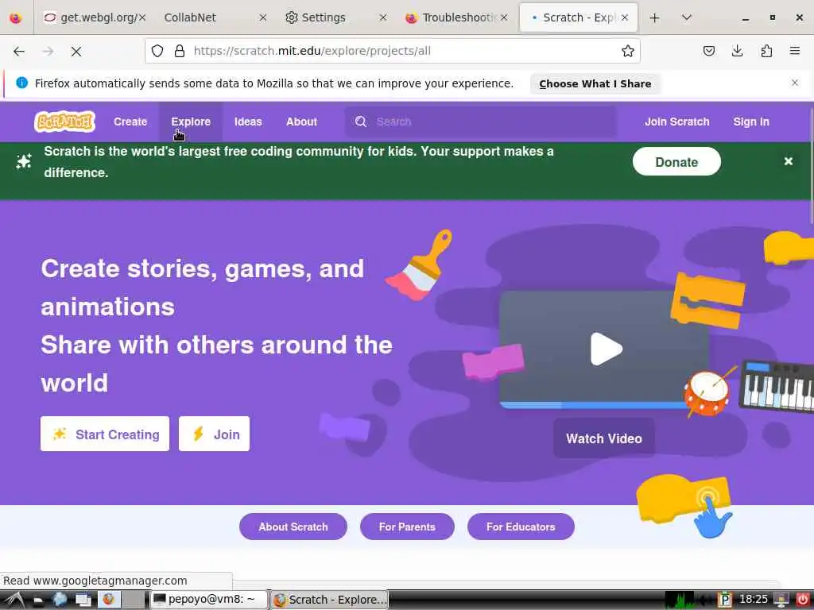
Task: Play the intro video
Action: pyautogui.click(x=605, y=349)
